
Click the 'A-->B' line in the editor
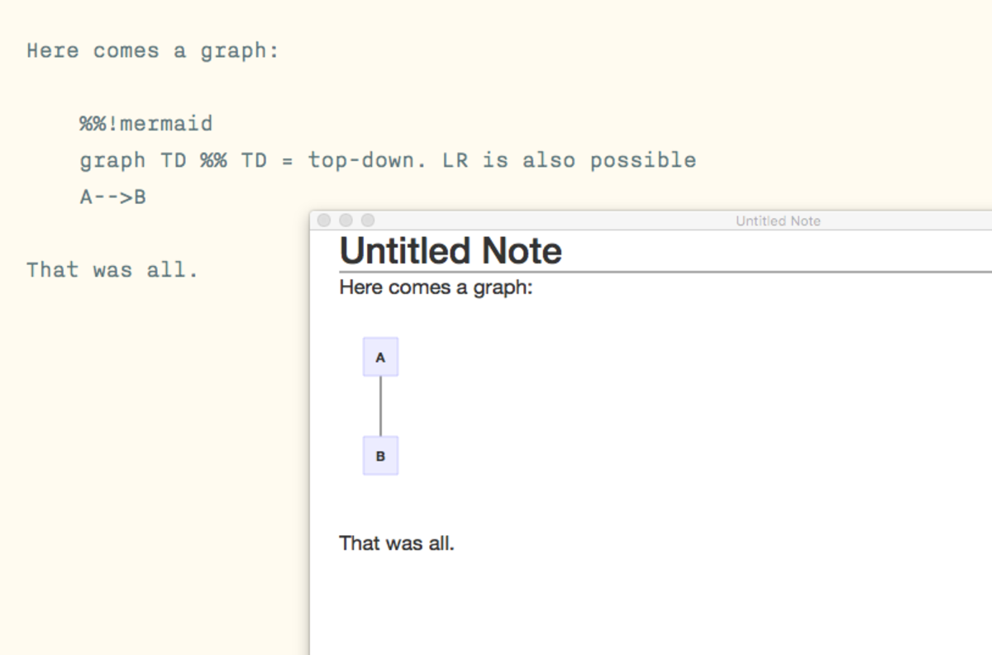(112, 197)
